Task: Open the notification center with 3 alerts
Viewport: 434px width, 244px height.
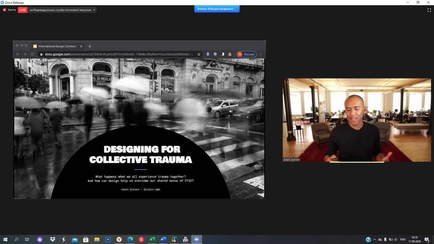Action: (x=427, y=240)
